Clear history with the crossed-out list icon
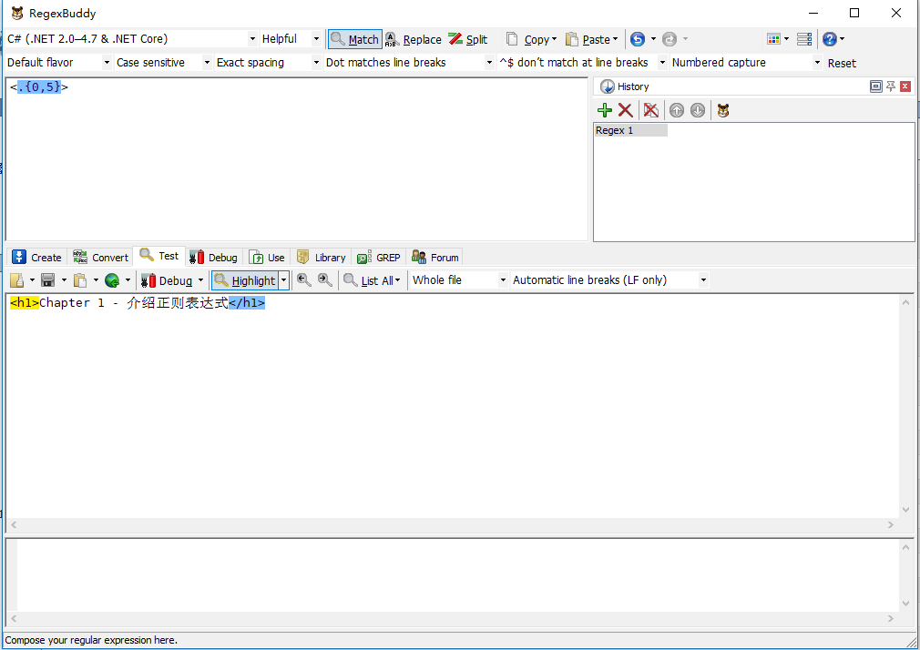 (650, 110)
